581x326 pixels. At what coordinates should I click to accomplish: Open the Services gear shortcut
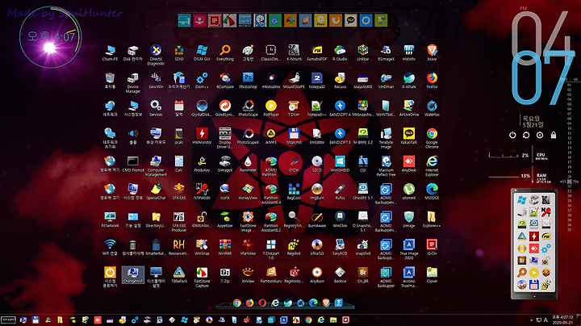(156, 108)
